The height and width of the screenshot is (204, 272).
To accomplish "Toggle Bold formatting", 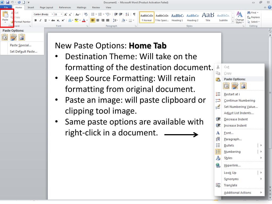I will pos(36,20).
